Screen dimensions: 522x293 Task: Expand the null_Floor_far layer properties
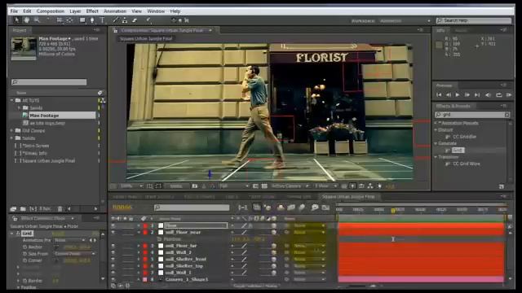tap(139, 246)
